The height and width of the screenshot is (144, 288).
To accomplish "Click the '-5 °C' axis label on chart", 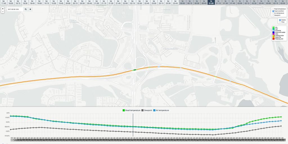I will [8, 113].
